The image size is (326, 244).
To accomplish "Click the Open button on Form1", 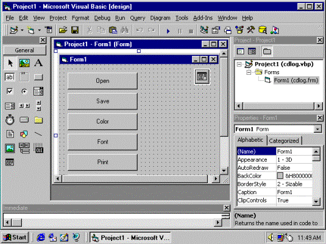I will click(102, 81).
